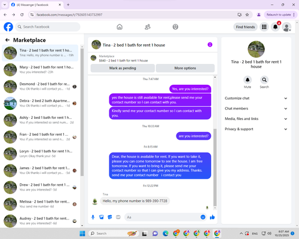
Task: Click the taskbar Search box
Action: [x=114, y=234]
